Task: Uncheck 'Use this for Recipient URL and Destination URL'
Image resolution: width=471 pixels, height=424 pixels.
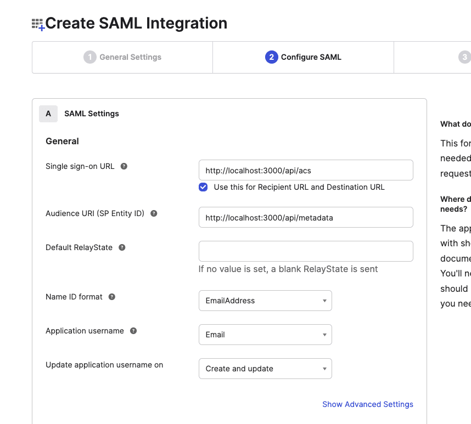Action: pos(203,187)
